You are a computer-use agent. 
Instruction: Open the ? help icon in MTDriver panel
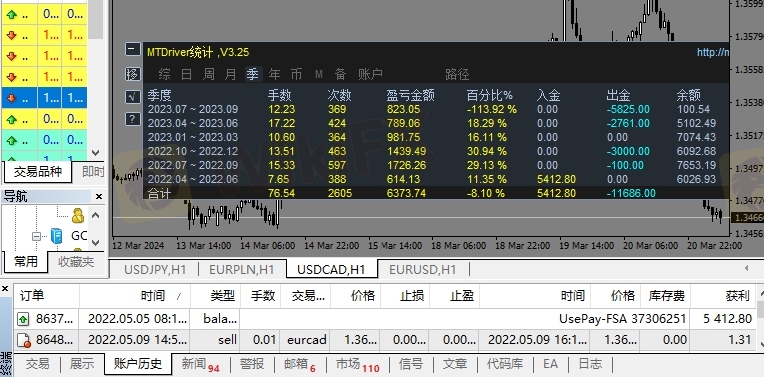[132, 119]
